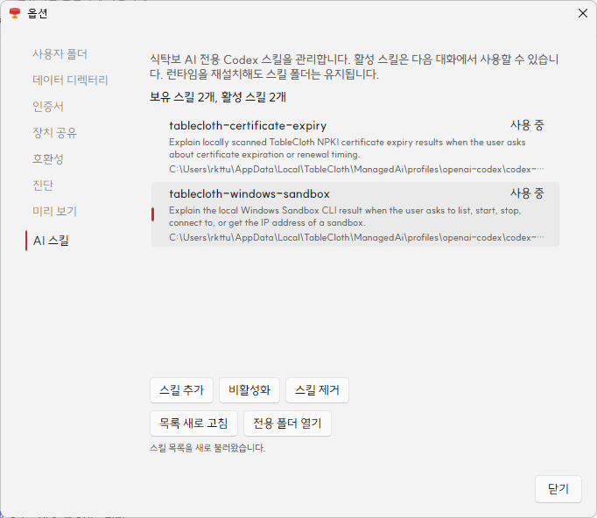Select the tablecloth-certificate-expiry skill name

point(248,126)
